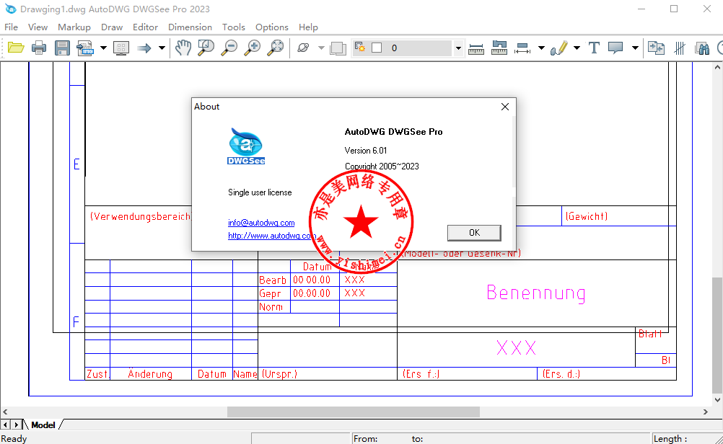Save the drawing with floppy disk icon
Image resolution: width=723 pixels, height=444 pixels.
click(62, 48)
